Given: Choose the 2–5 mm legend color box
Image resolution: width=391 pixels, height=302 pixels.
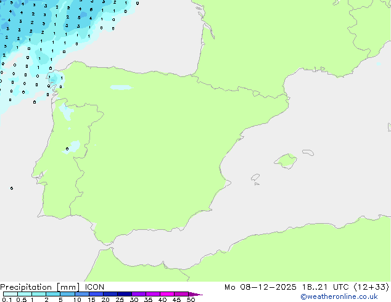Looking at the screenshot, I should (53, 294).
